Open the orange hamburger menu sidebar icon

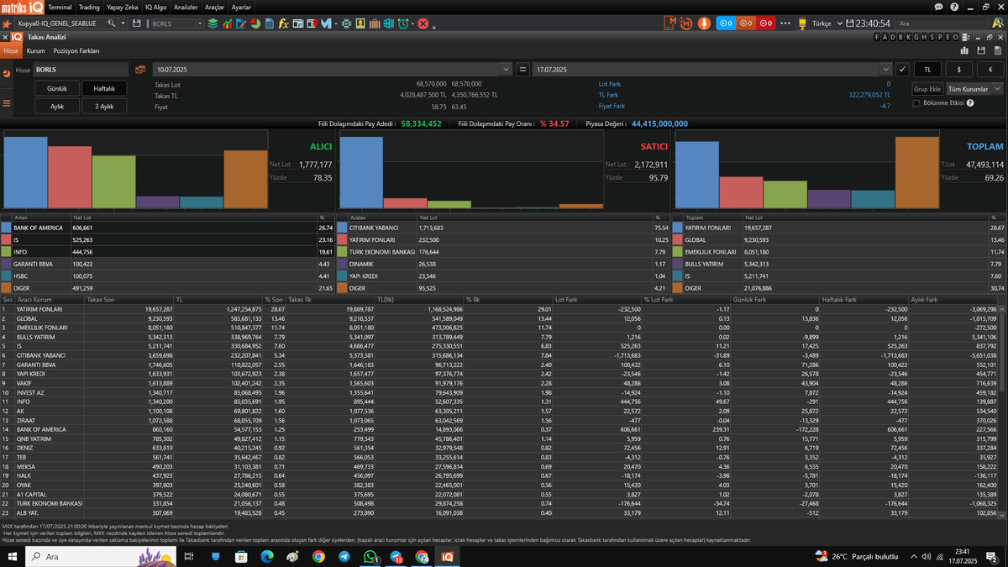click(x=6, y=103)
